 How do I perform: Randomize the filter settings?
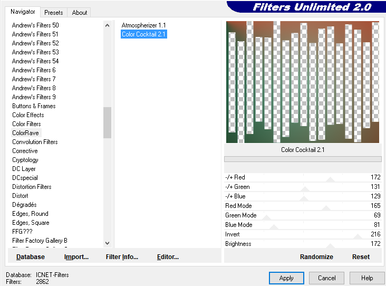pos(316,257)
